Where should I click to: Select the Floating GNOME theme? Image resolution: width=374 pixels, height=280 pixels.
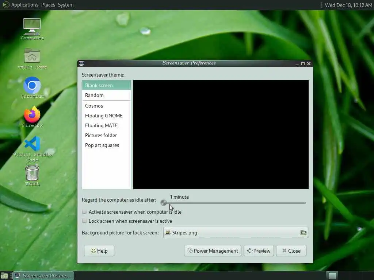(106, 116)
